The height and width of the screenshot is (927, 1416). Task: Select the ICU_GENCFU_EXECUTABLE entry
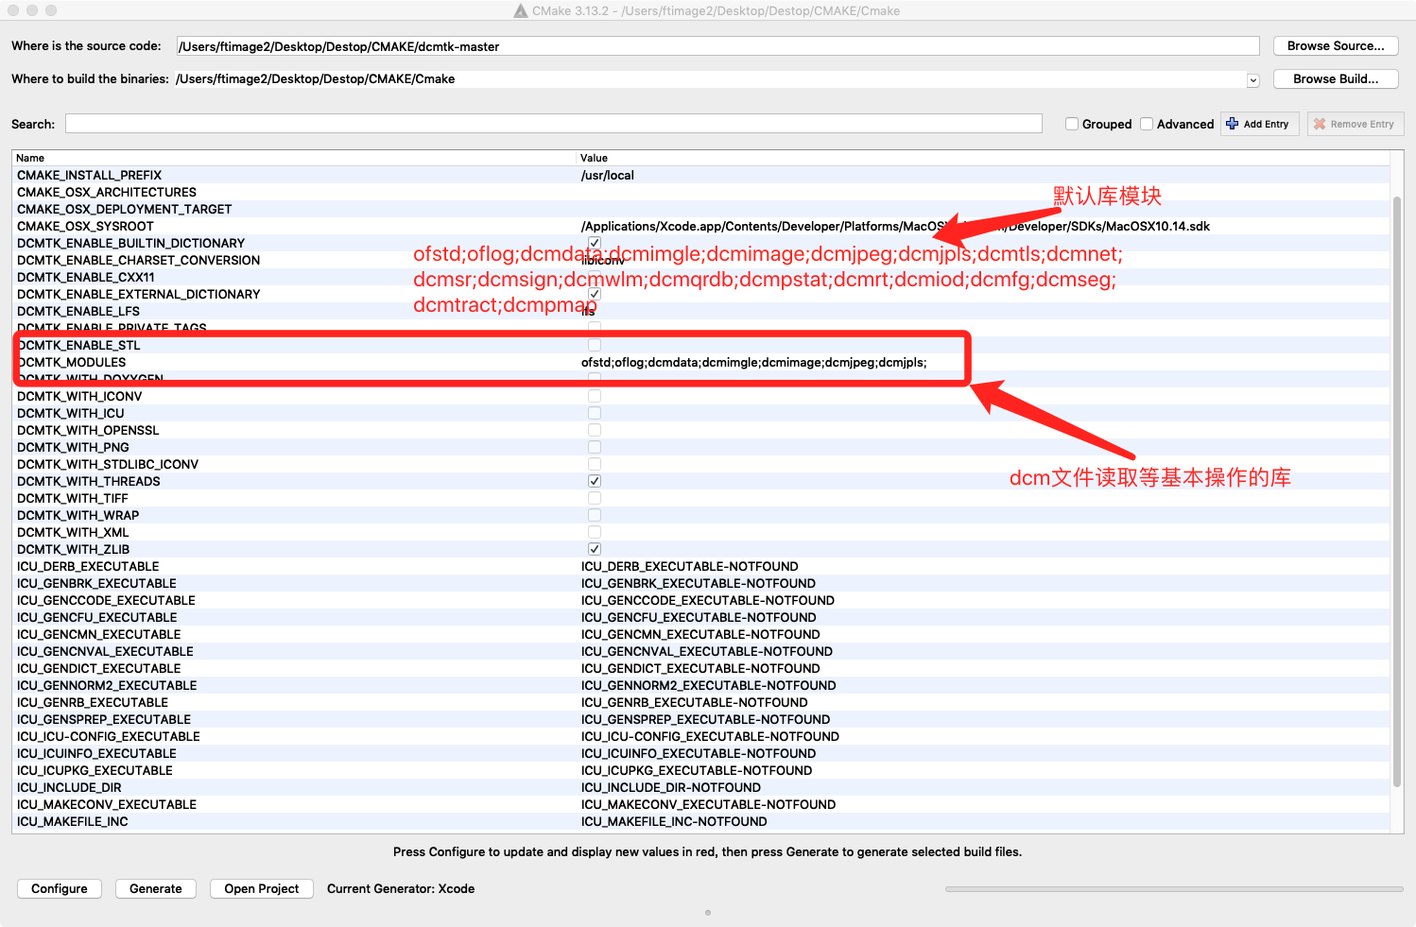pos(97,617)
